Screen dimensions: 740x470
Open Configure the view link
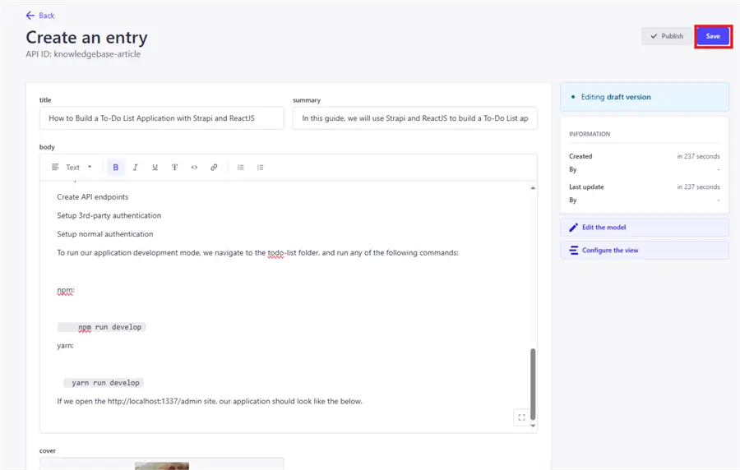[644, 251]
